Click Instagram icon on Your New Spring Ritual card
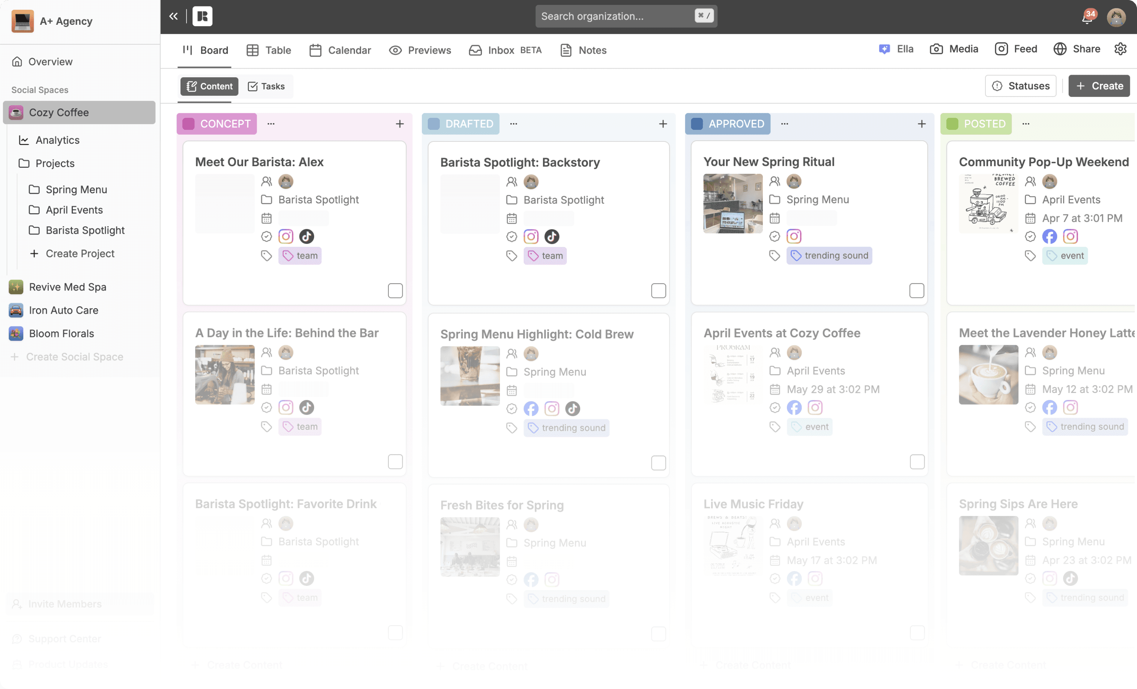 click(x=794, y=236)
